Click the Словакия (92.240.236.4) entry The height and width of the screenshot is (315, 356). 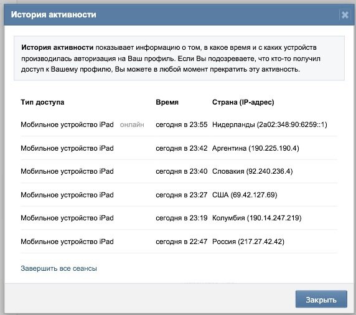253,171
